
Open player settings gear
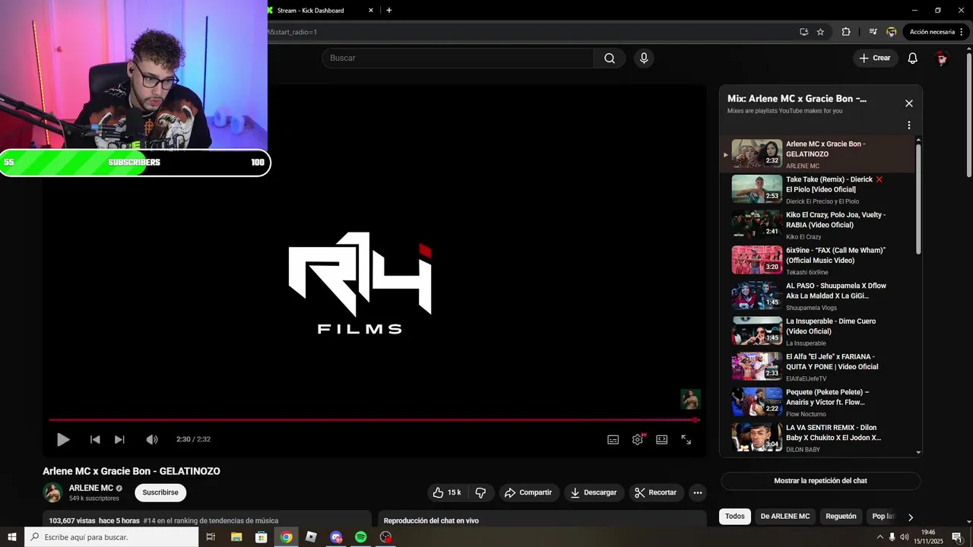tap(638, 440)
